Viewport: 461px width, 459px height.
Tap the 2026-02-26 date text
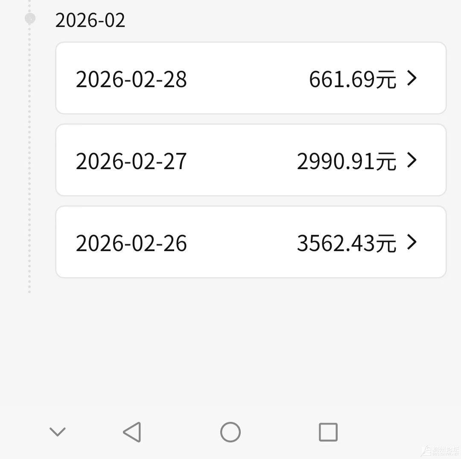click(x=131, y=243)
